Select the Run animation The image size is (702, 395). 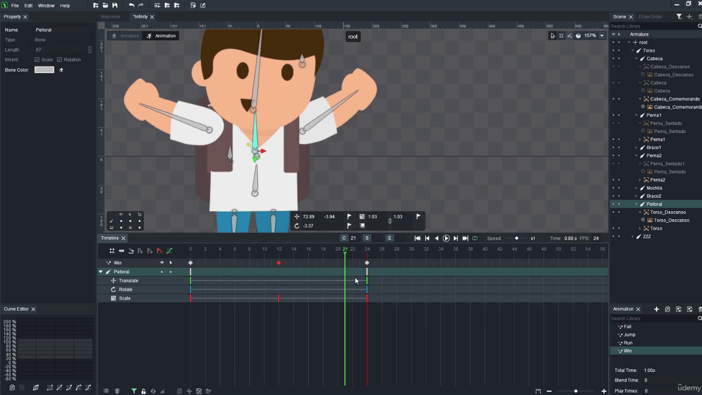628,343
